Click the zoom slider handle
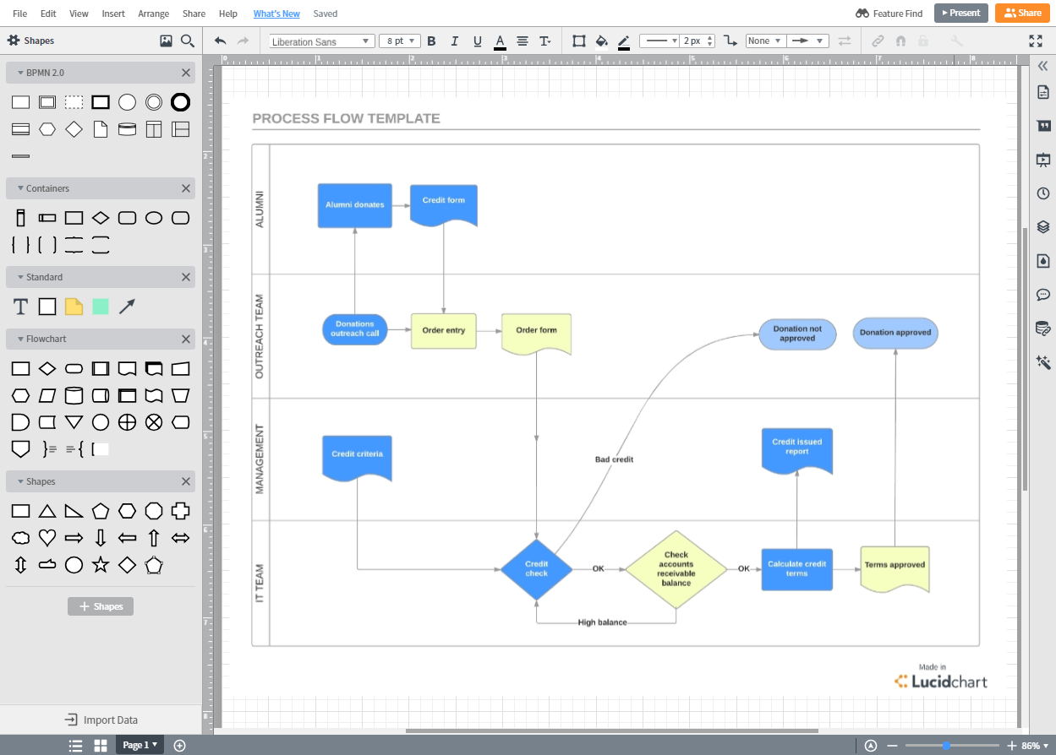Viewport: 1056px width, 755px height. (x=947, y=746)
